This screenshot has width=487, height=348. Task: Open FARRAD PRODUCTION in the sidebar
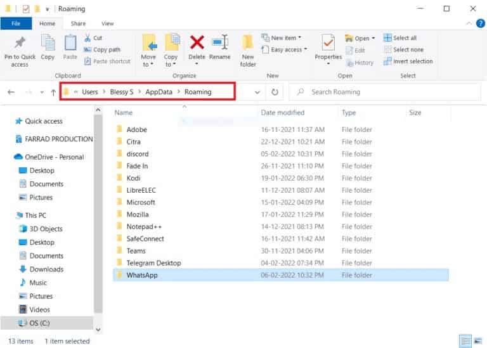click(x=54, y=139)
